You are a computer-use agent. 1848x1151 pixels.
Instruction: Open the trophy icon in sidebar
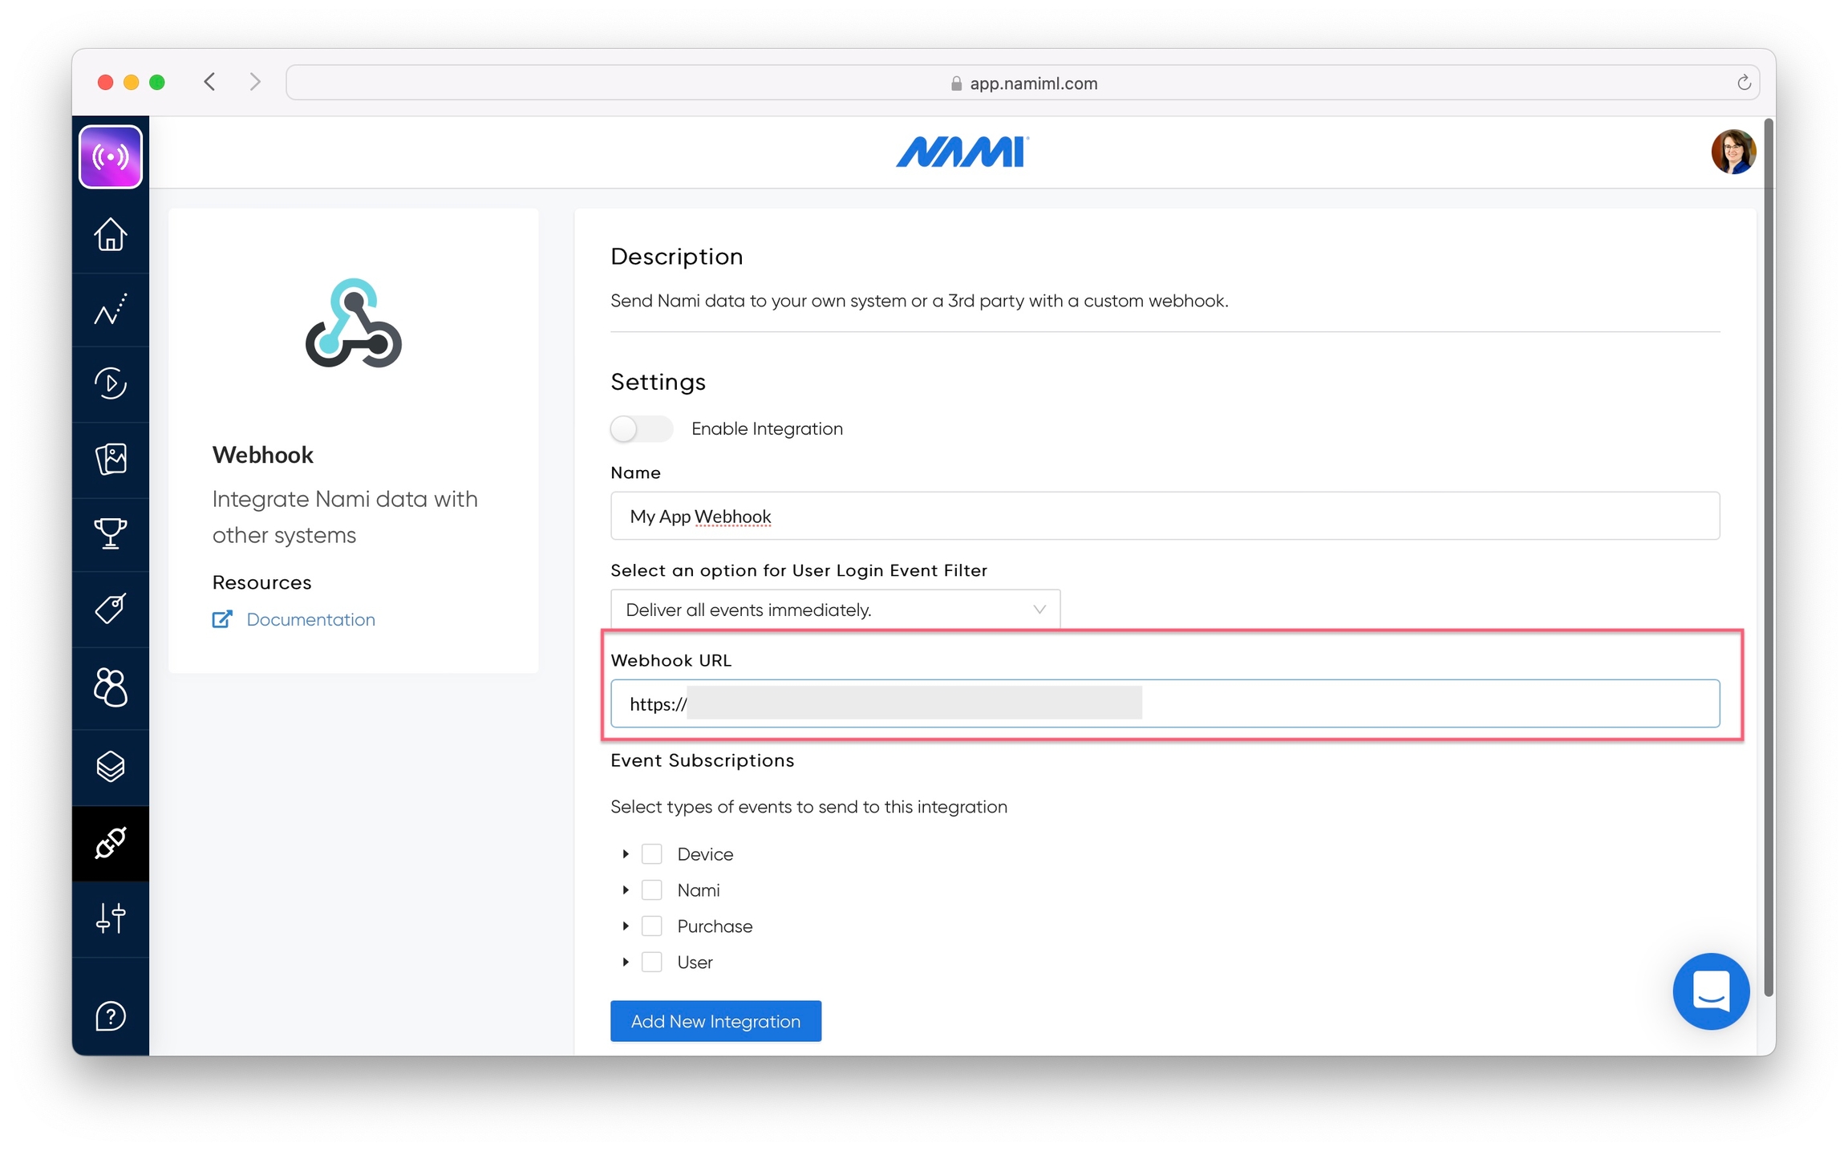(111, 533)
